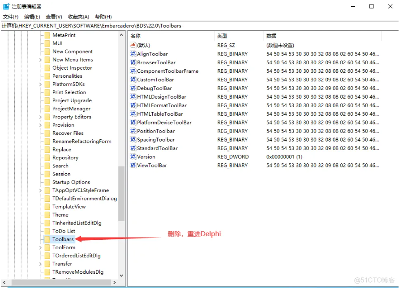
Task: Expand the TAppOptVCLStyleFrame key
Action: [40, 190]
